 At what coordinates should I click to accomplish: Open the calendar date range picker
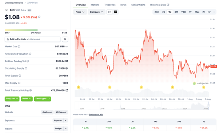(204, 12)
